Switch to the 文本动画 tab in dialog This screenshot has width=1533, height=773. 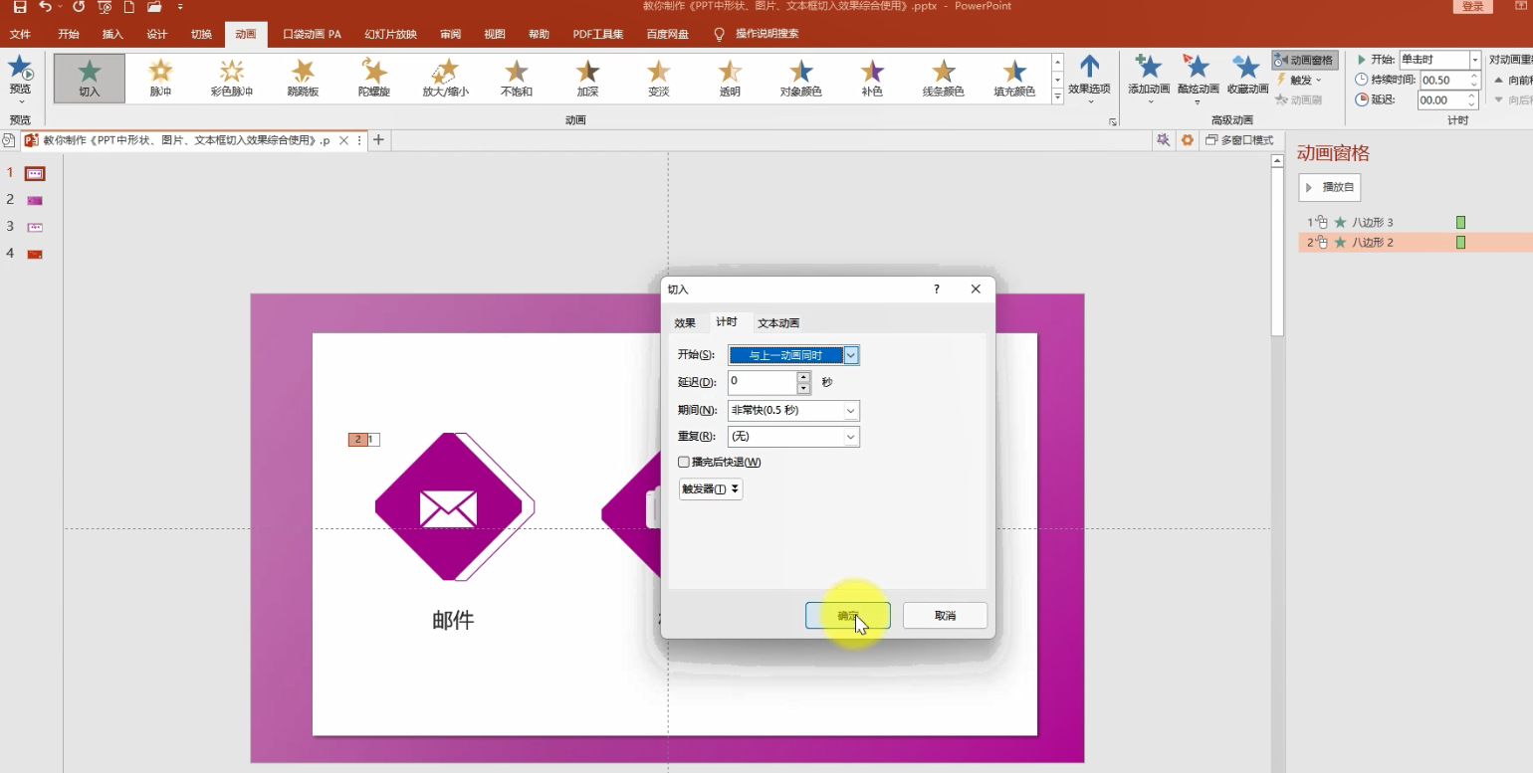tap(778, 322)
